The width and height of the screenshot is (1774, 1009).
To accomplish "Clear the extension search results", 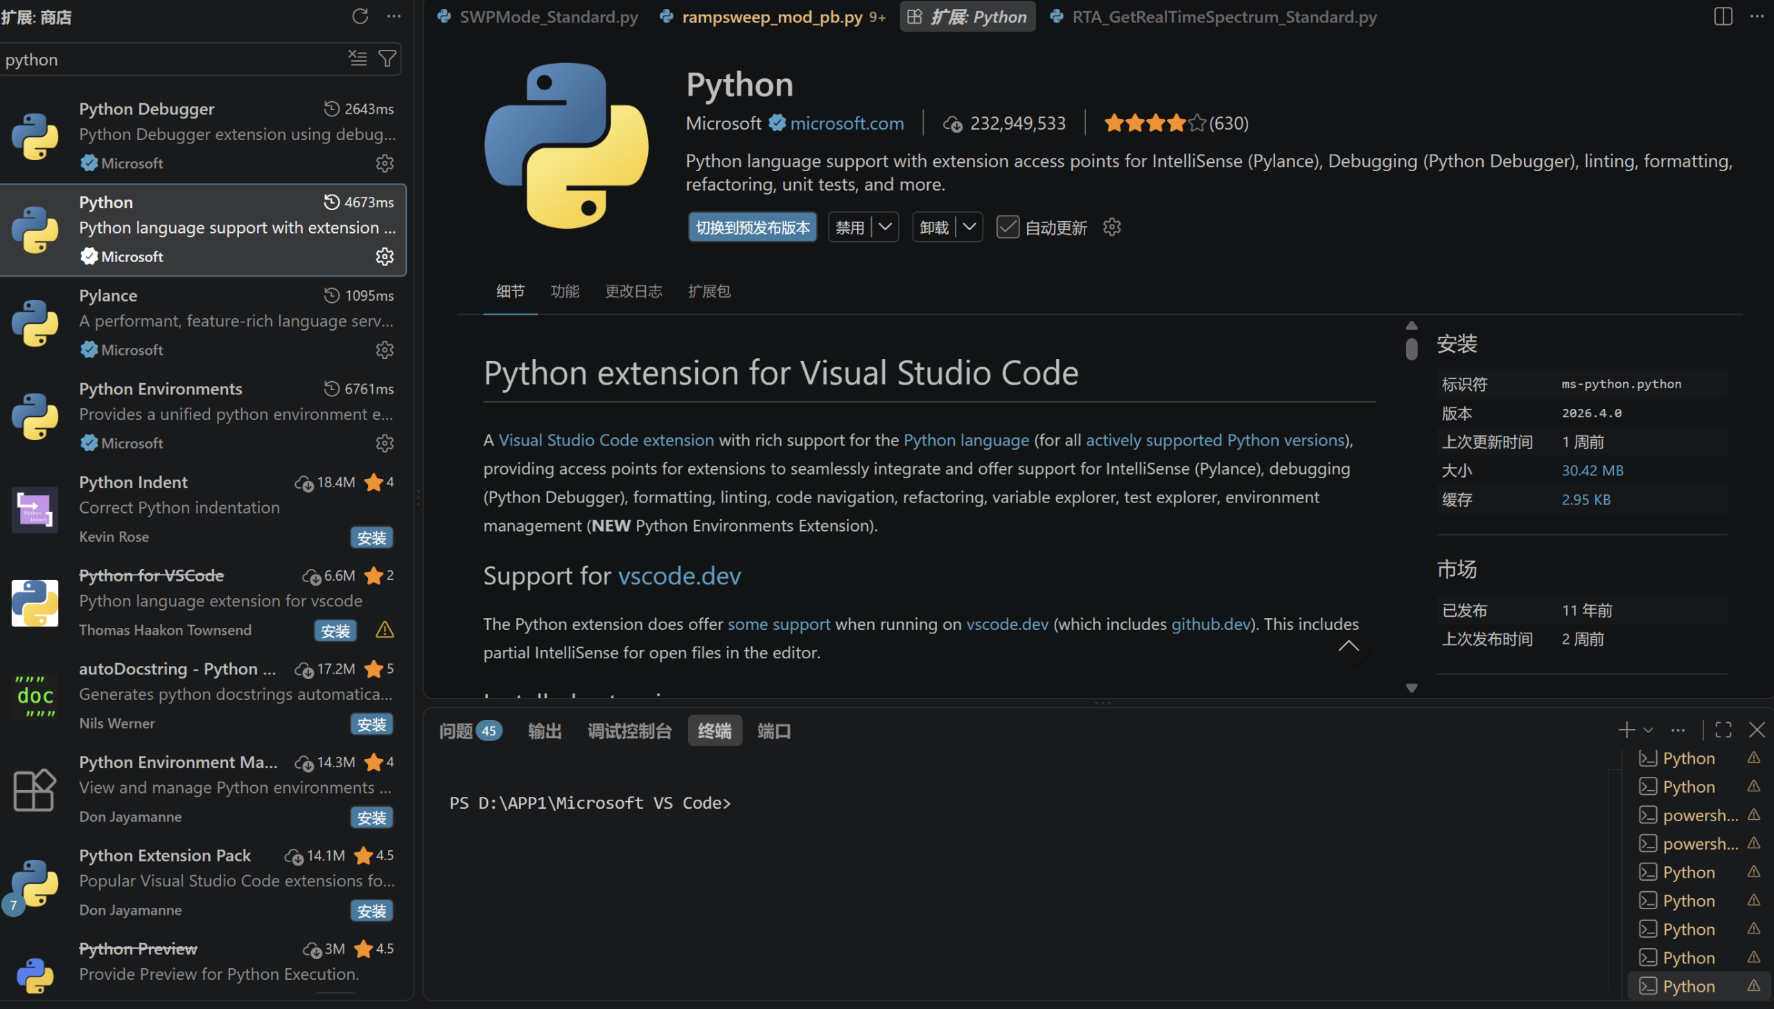I will pos(358,58).
